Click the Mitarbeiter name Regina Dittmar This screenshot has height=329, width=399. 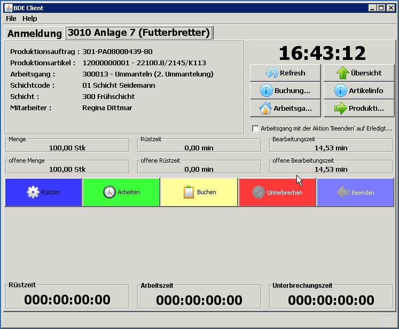pos(107,108)
